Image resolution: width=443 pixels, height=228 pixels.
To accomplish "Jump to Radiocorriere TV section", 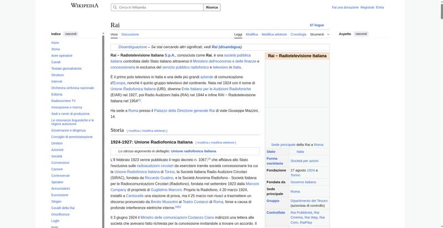I will point(64,101).
